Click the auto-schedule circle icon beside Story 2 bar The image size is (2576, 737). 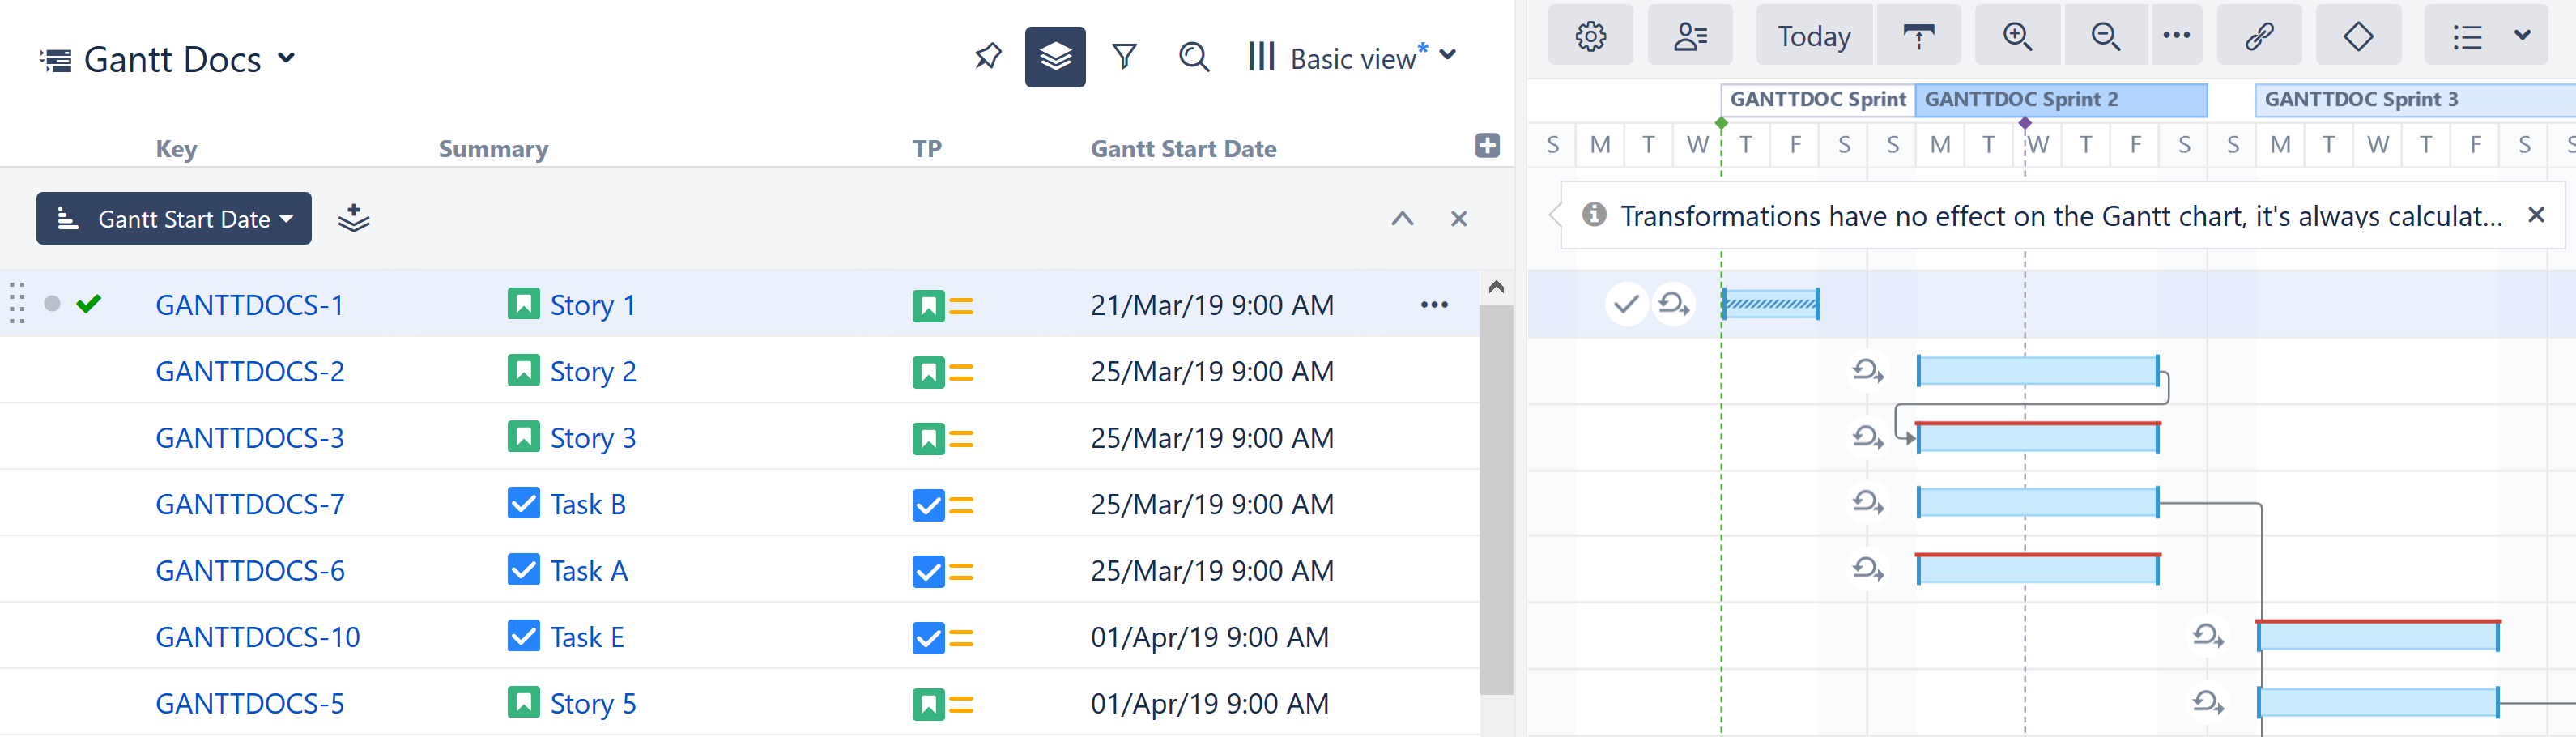(x=1868, y=370)
